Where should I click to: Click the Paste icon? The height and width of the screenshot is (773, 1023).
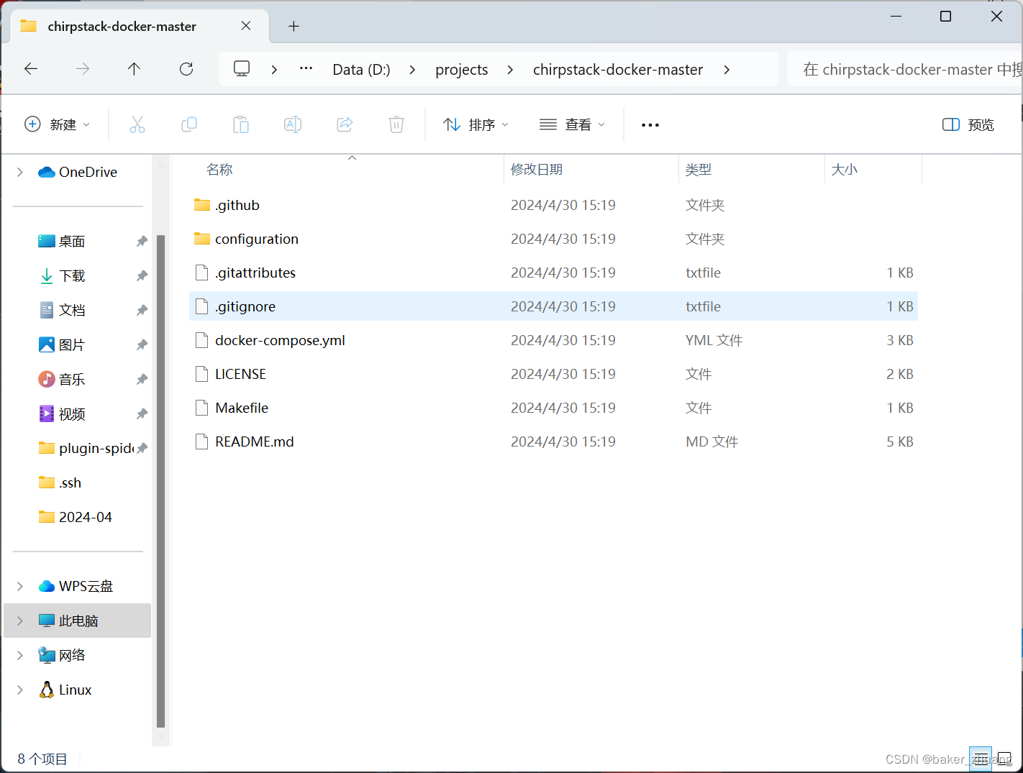tap(241, 124)
